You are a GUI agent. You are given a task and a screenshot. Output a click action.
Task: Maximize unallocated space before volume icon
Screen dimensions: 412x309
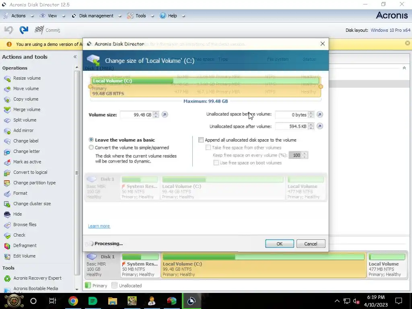(320, 114)
